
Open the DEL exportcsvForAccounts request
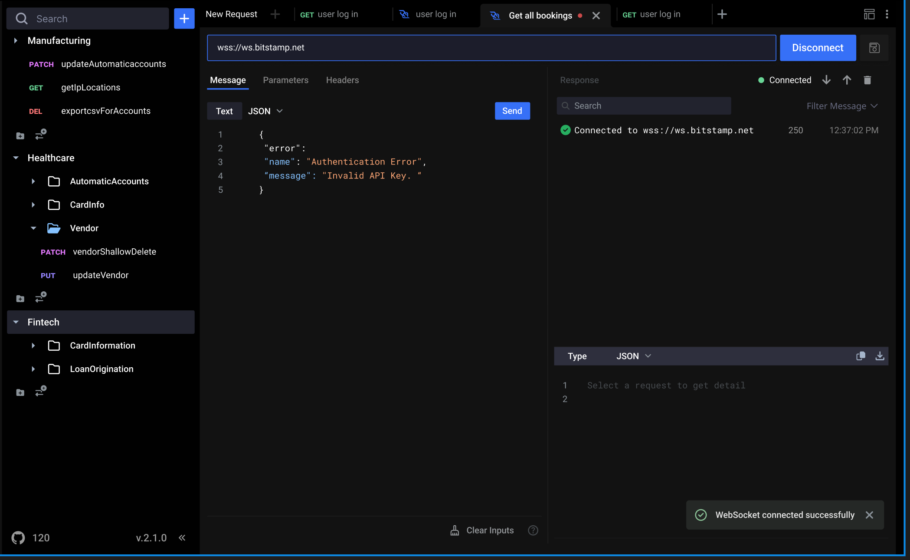(x=90, y=111)
